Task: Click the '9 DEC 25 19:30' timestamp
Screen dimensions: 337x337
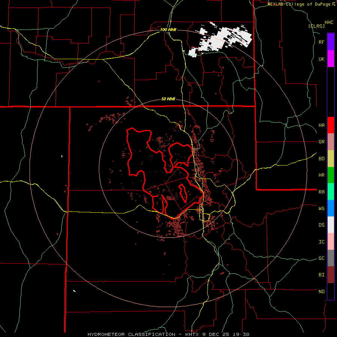Action: point(226,334)
